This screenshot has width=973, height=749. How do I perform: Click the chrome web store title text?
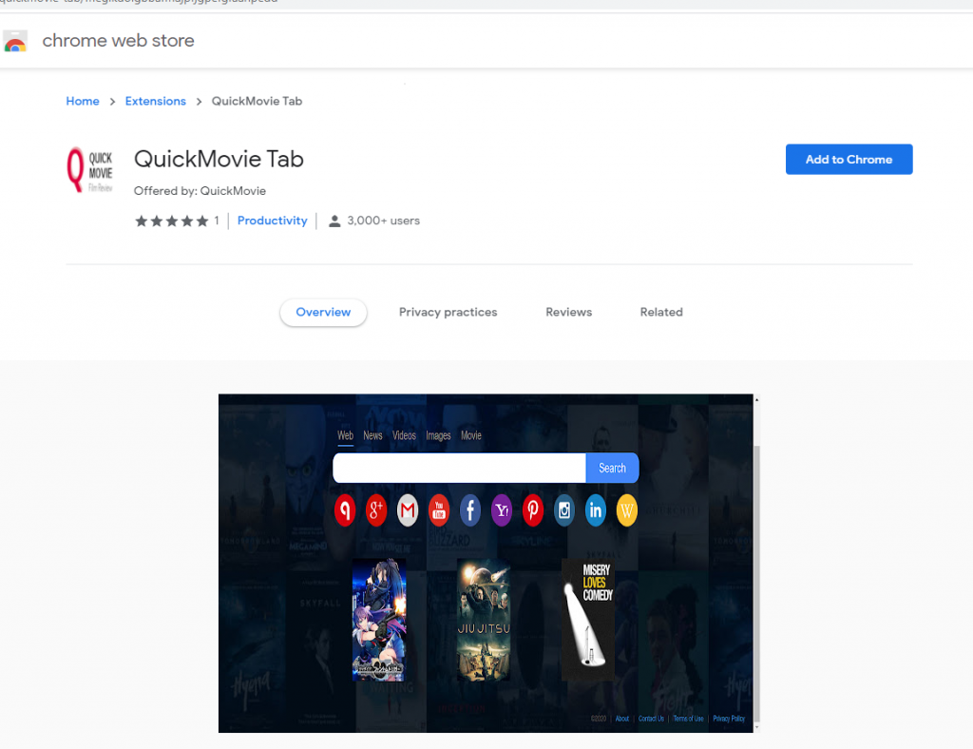(x=118, y=41)
